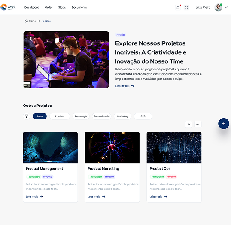The height and width of the screenshot is (225, 231).
Task: Select the Marketing filter chip
Action: coord(122,116)
